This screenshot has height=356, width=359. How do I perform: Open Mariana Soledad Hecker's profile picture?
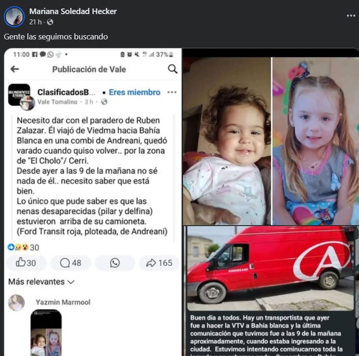pos(14,16)
